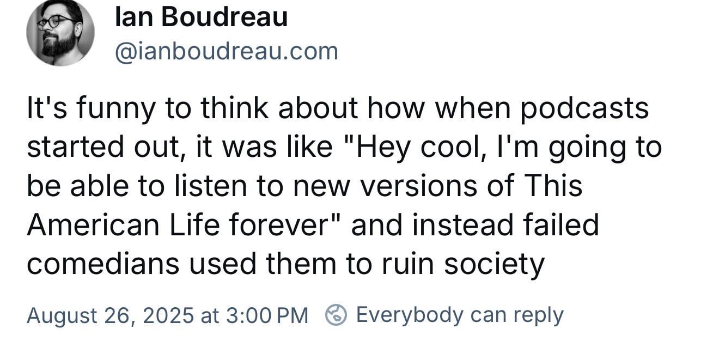Open Ian Boudreau's profile avatar photo

[60, 33]
